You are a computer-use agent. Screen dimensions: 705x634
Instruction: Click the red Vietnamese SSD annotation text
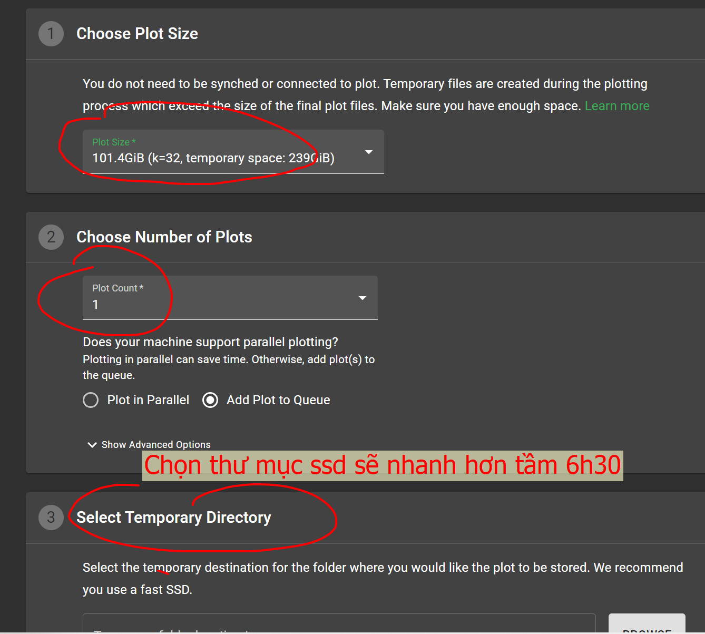click(x=383, y=465)
